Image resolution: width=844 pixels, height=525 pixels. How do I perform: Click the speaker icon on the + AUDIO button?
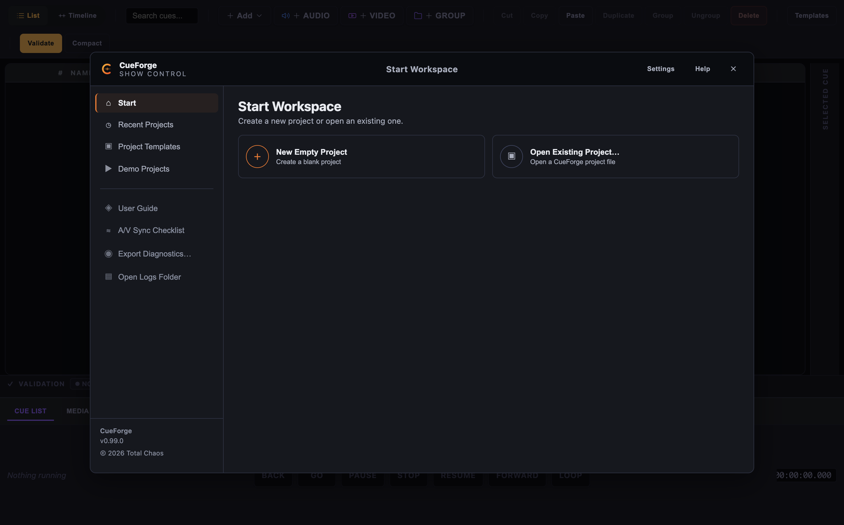pos(286,16)
